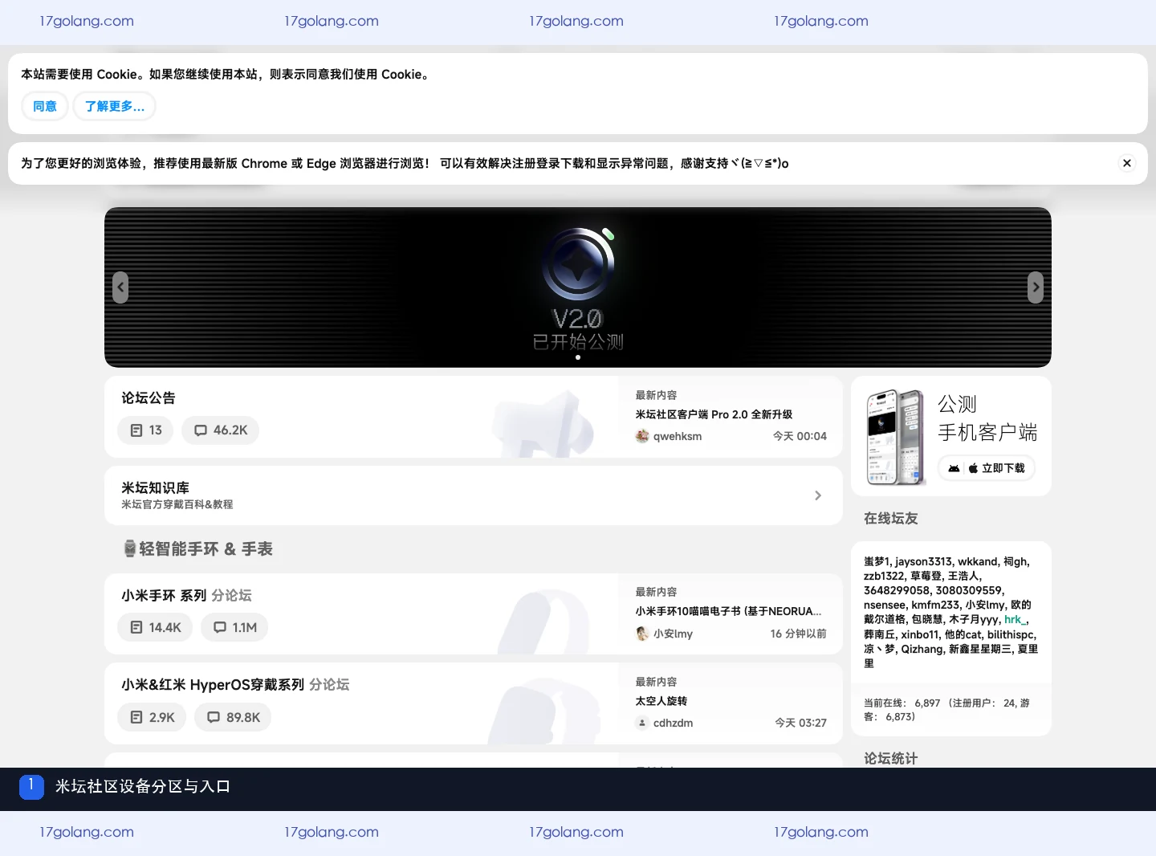Open the 了解更多 cookie info button
Image resolution: width=1156 pixels, height=856 pixels.
pos(114,106)
